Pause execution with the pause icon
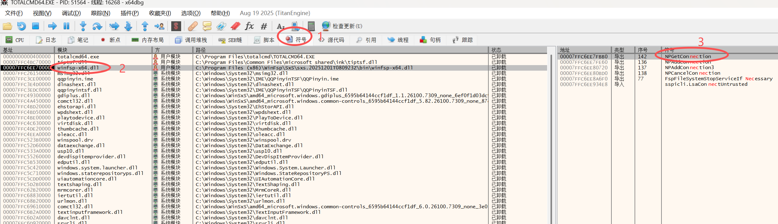Viewport: 778px width, 224px height. pyautogui.click(x=66, y=26)
